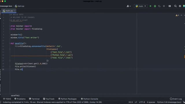Click the "Html File" tuple line

point(62,58)
